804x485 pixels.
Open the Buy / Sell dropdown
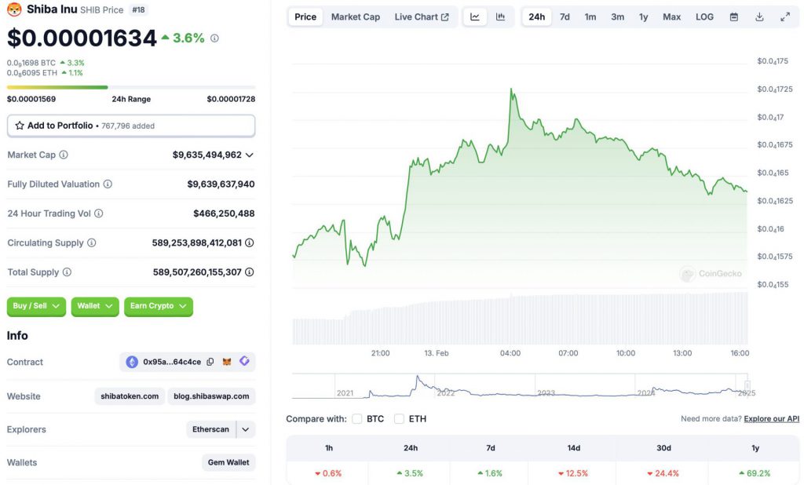[36, 306]
